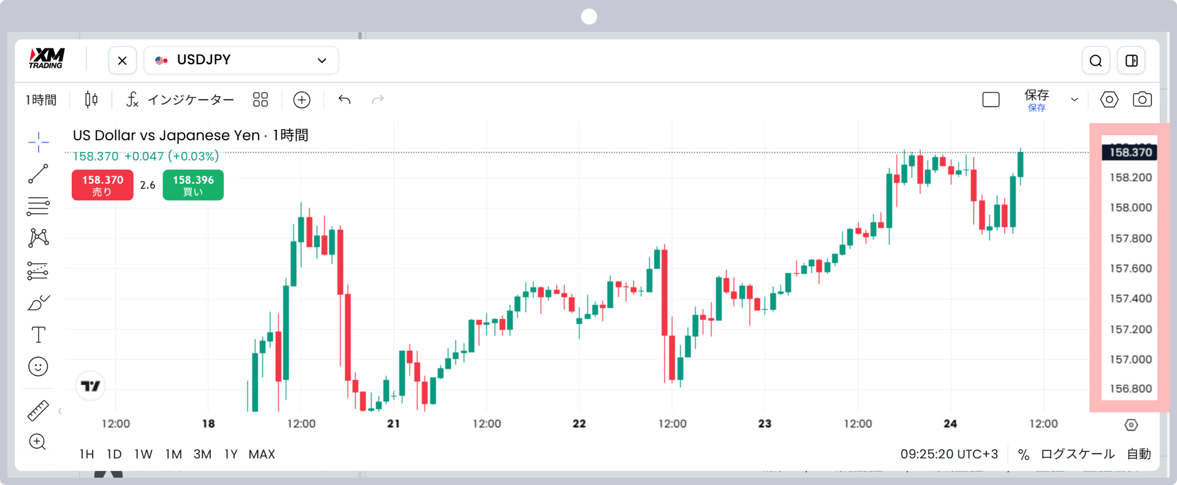
Task: Close the USDJPY symbol with X button
Action: point(122,61)
